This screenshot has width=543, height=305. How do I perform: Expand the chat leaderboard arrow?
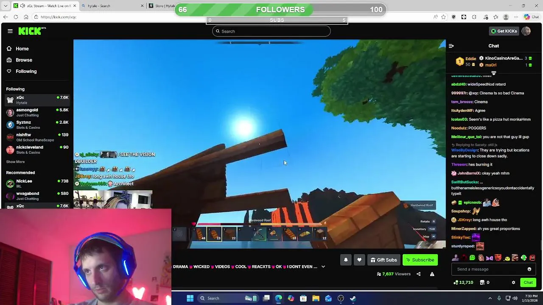(x=493, y=73)
